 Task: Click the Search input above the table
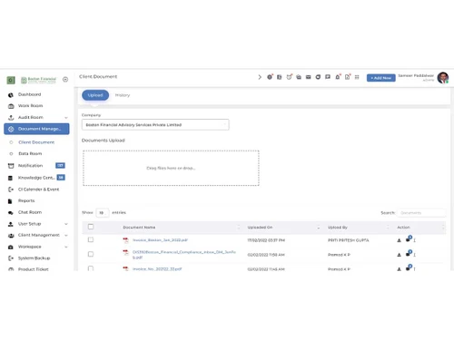(x=421, y=213)
